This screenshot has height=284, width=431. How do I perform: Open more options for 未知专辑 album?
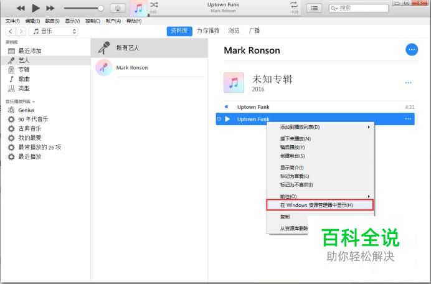[408, 82]
